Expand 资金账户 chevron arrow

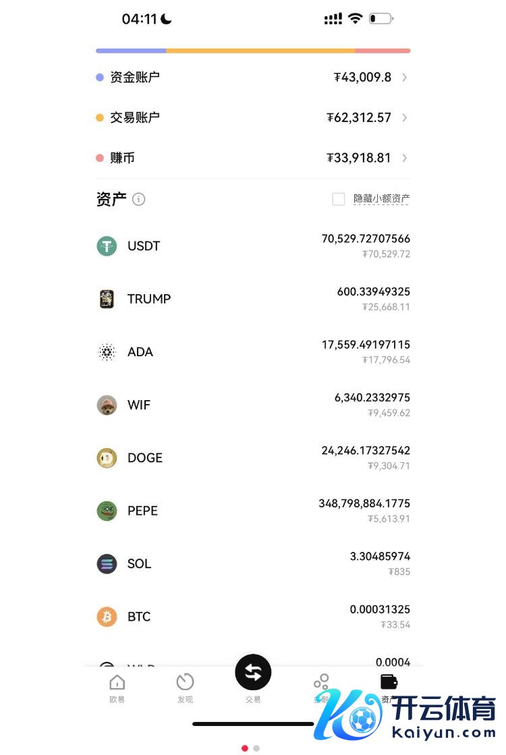[405, 78]
